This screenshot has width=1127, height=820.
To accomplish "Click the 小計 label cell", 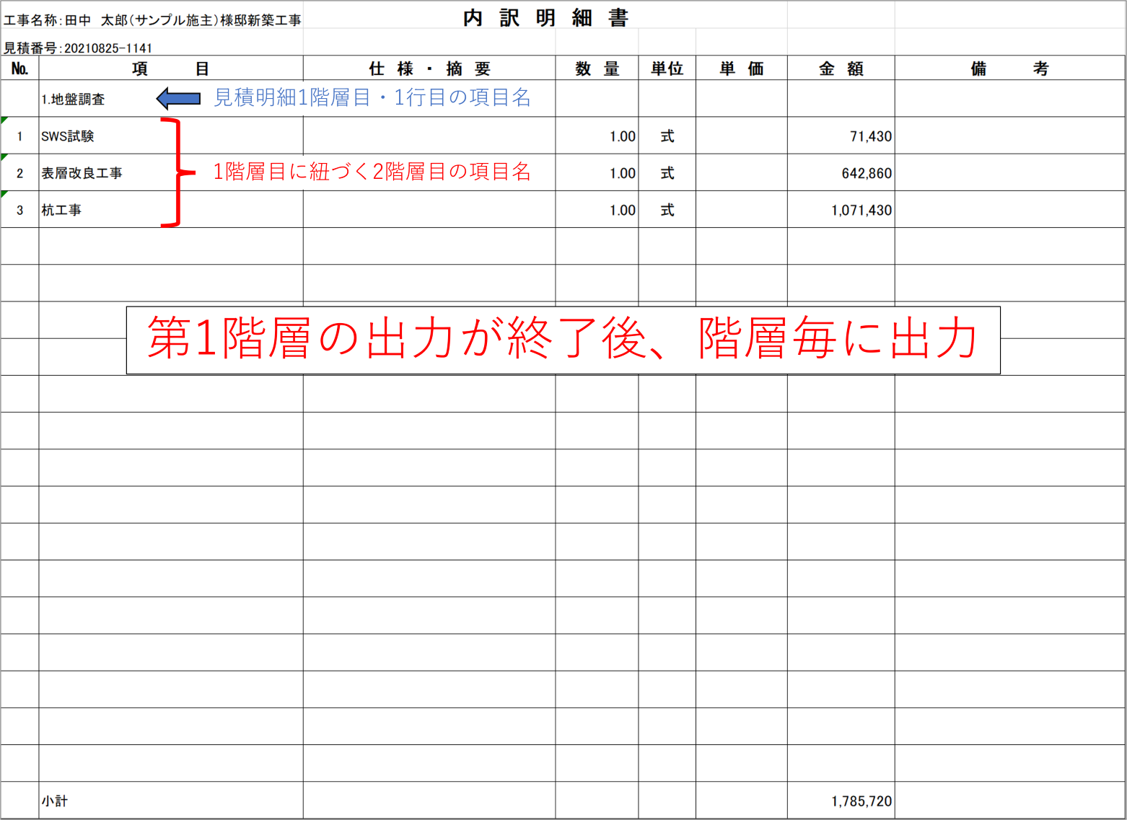I will (x=55, y=801).
